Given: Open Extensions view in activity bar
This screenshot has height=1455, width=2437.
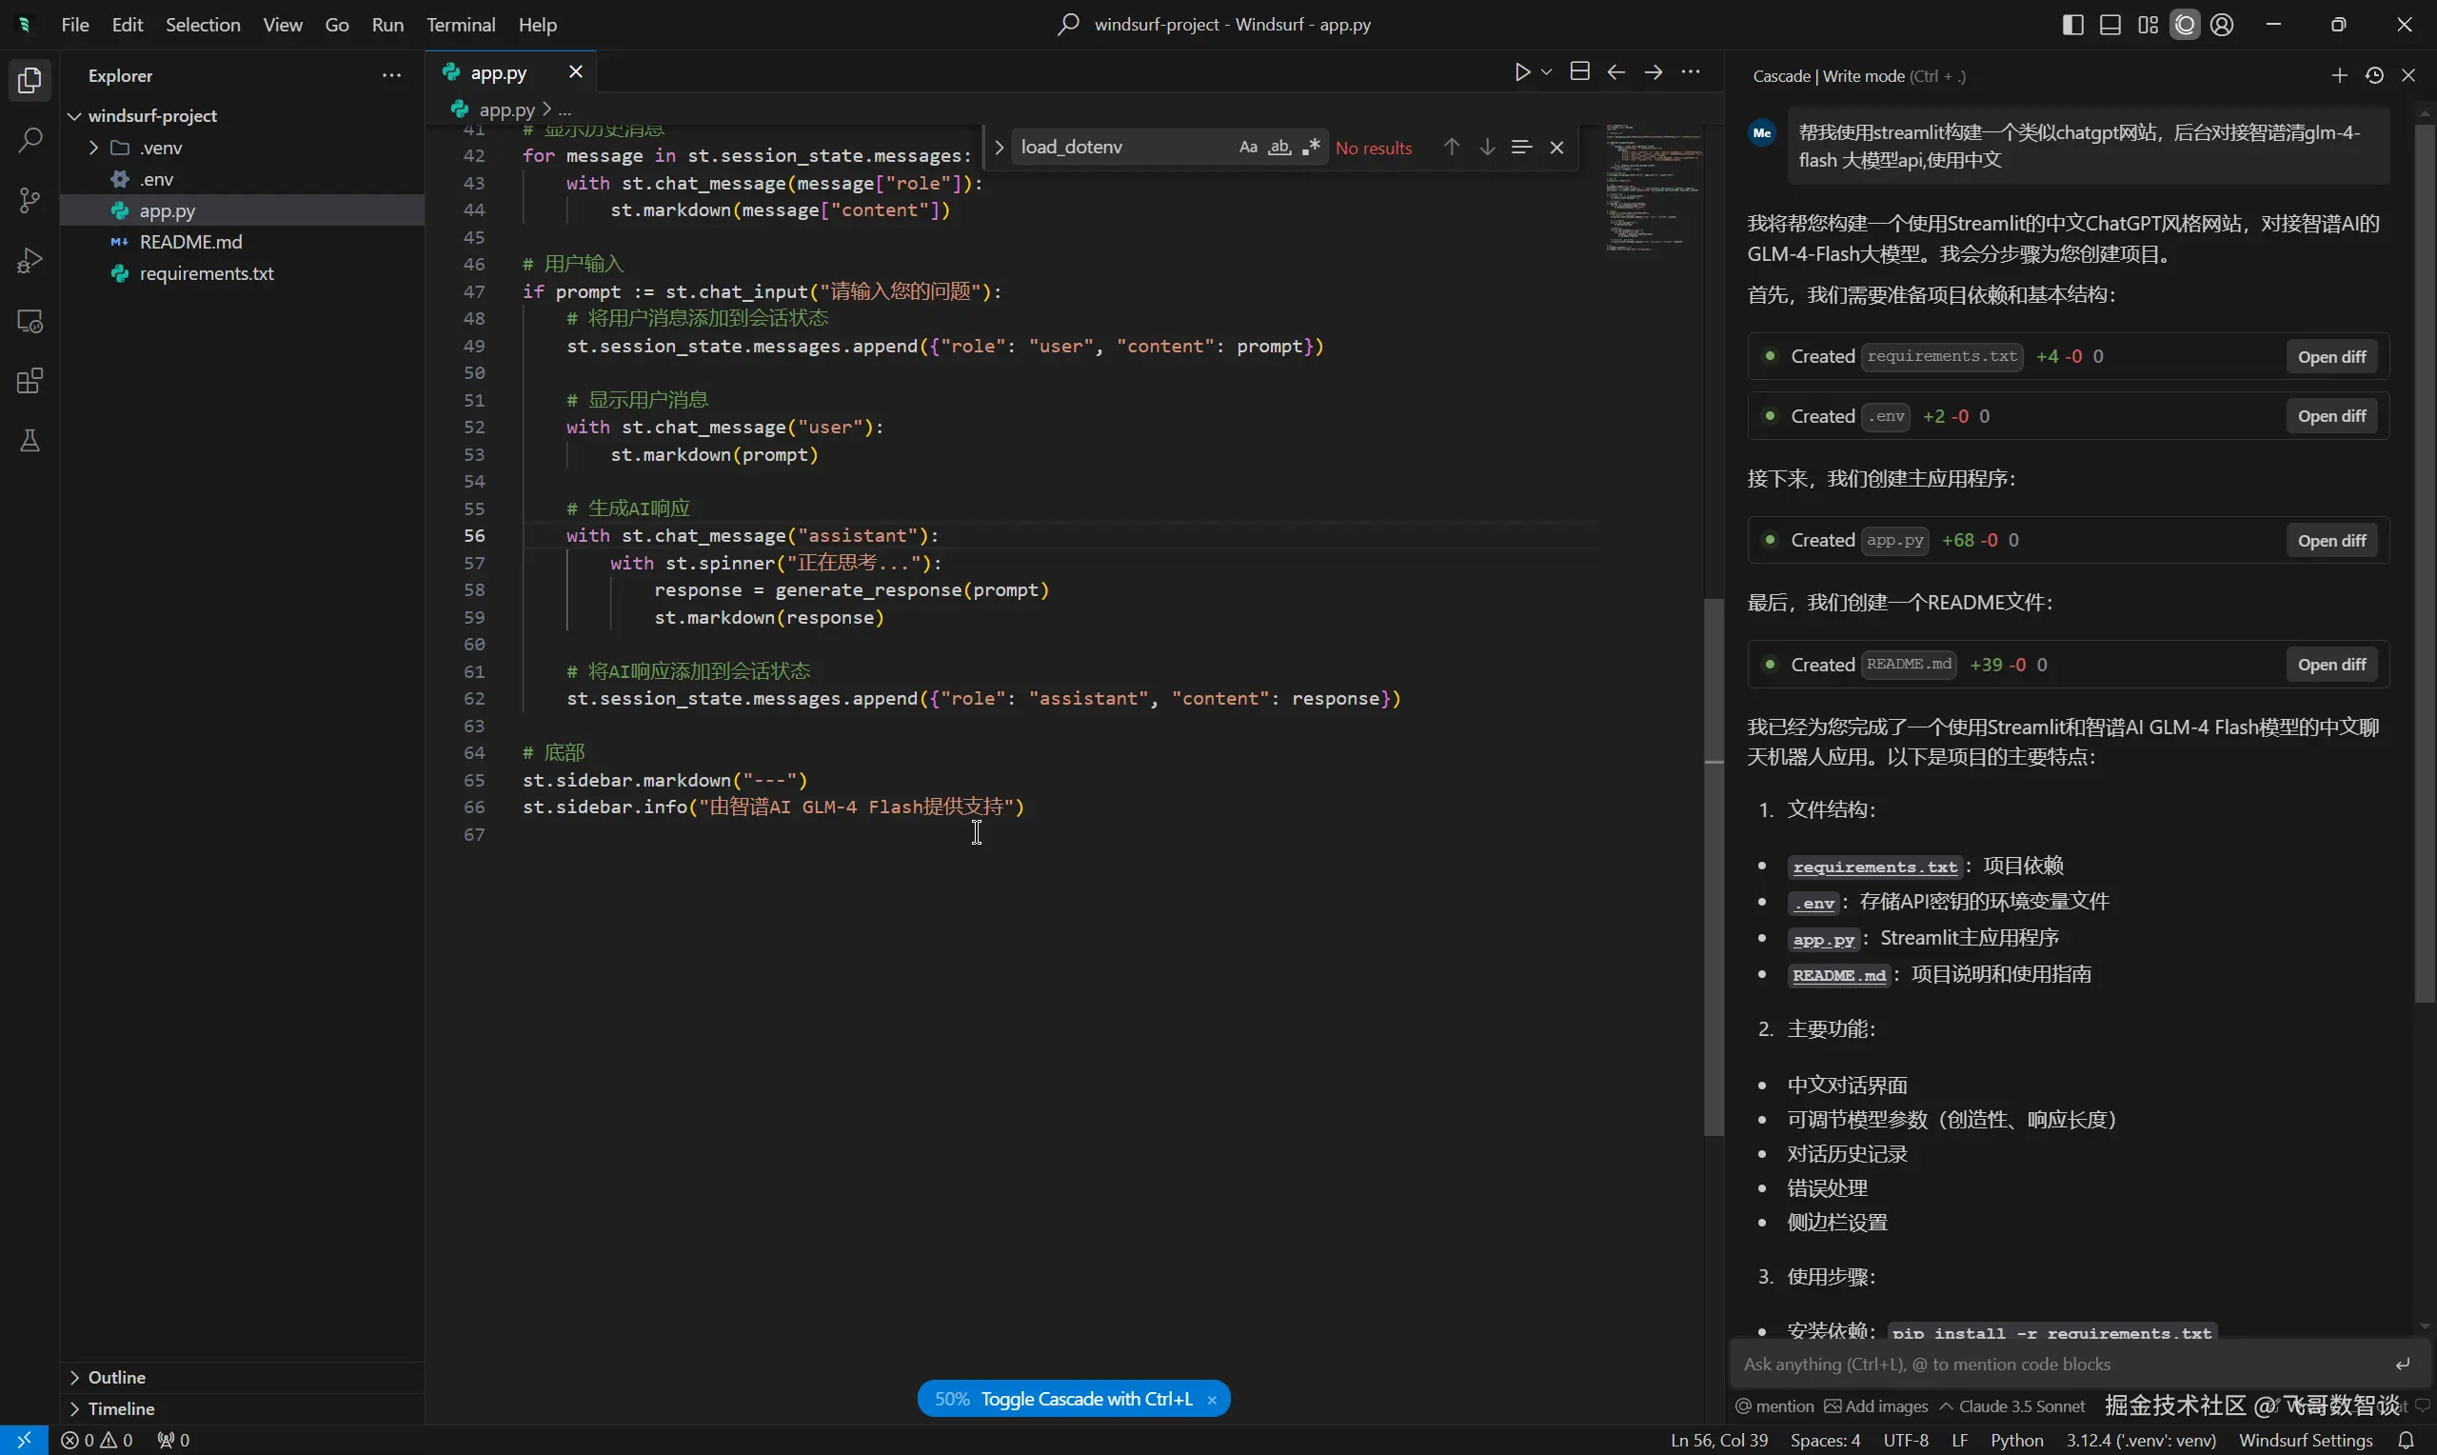Looking at the screenshot, I should pyautogui.click(x=30, y=381).
